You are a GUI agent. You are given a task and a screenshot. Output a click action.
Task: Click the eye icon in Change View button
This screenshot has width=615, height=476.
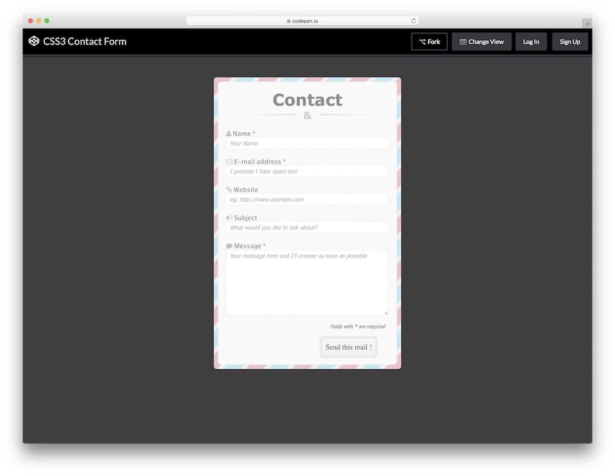point(462,41)
